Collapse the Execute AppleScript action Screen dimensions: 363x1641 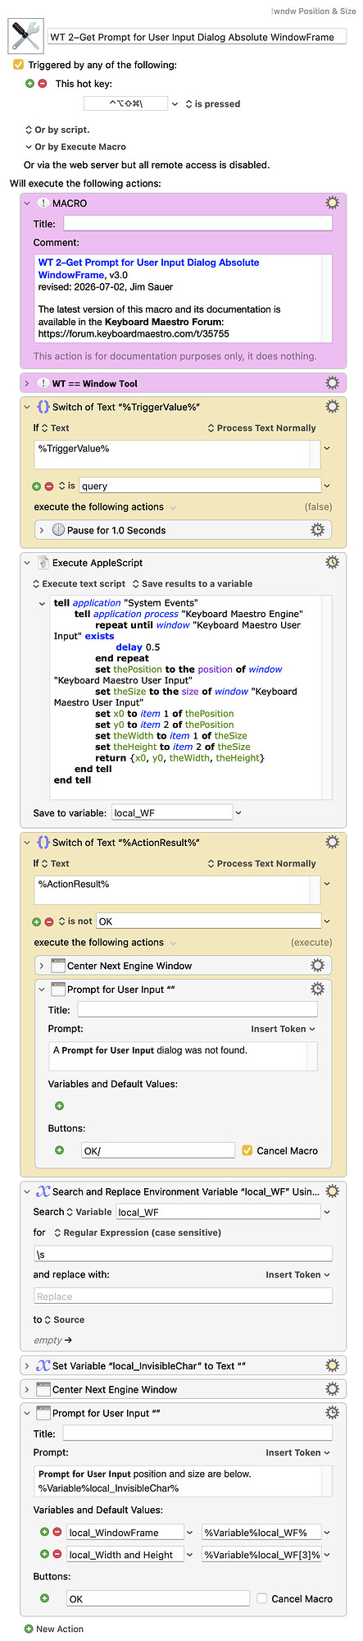27,563
